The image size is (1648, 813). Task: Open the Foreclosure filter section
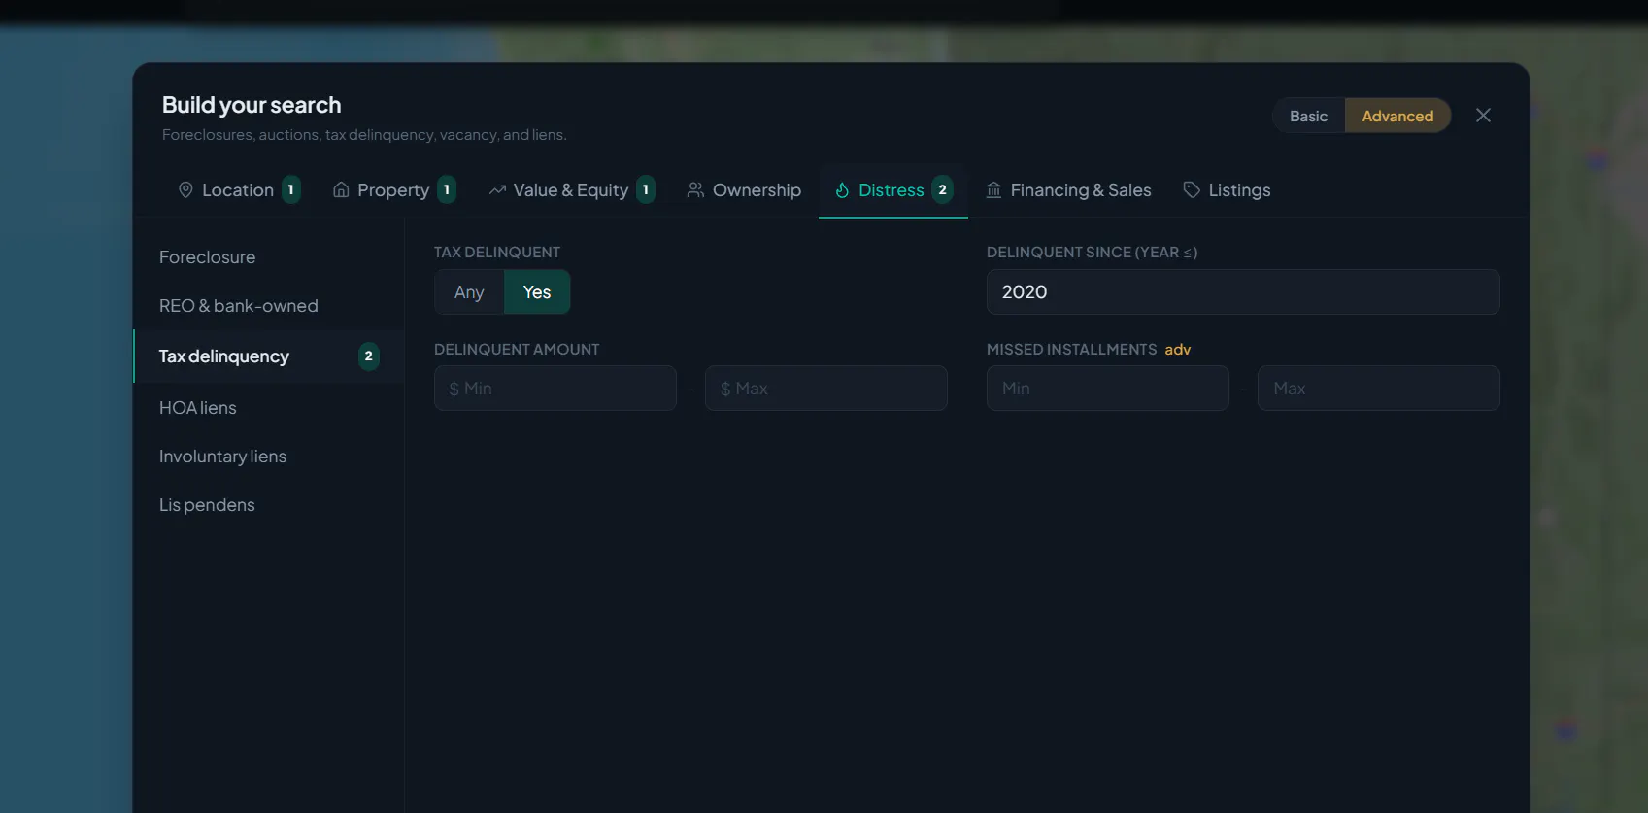pyautogui.click(x=268, y=257)
